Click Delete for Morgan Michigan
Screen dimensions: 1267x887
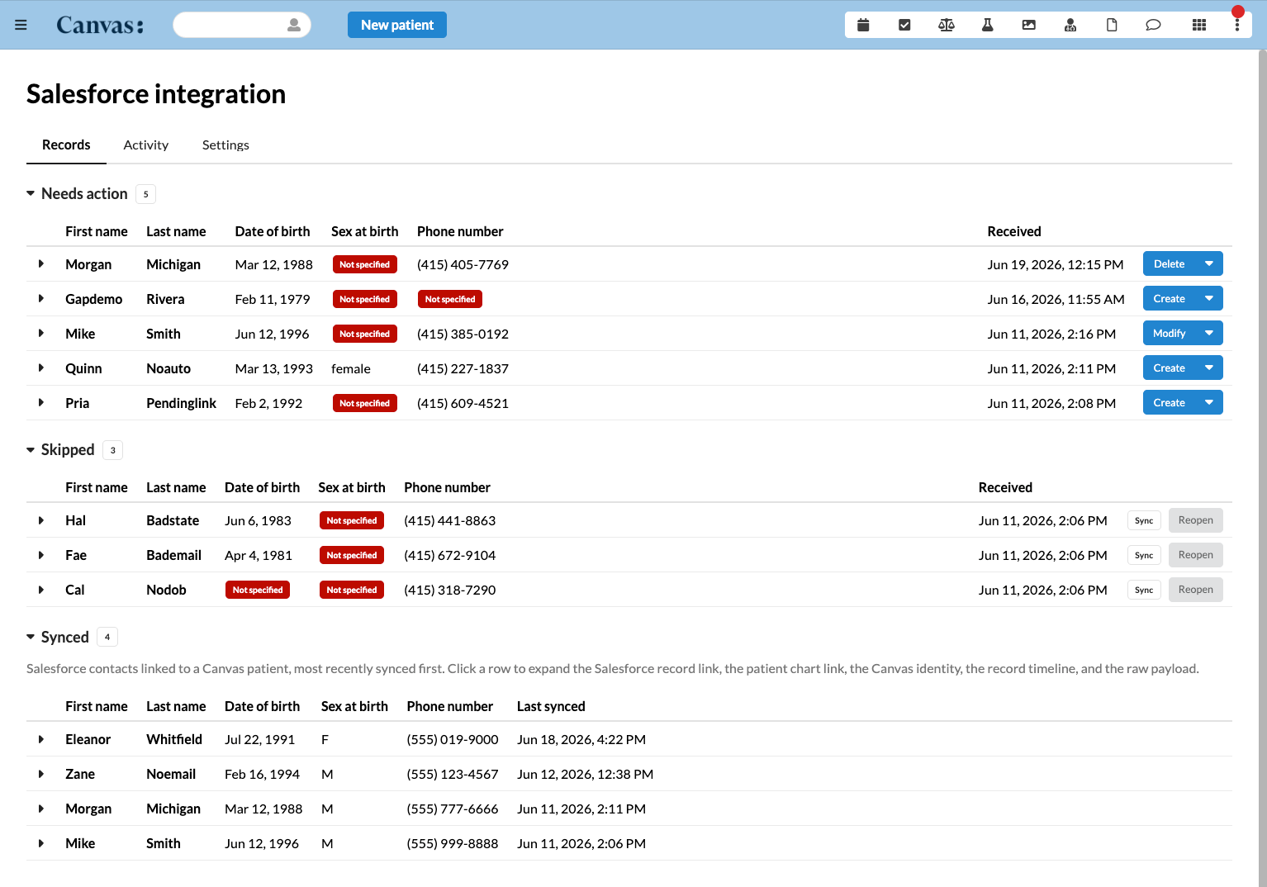(x=1169, y=263)
